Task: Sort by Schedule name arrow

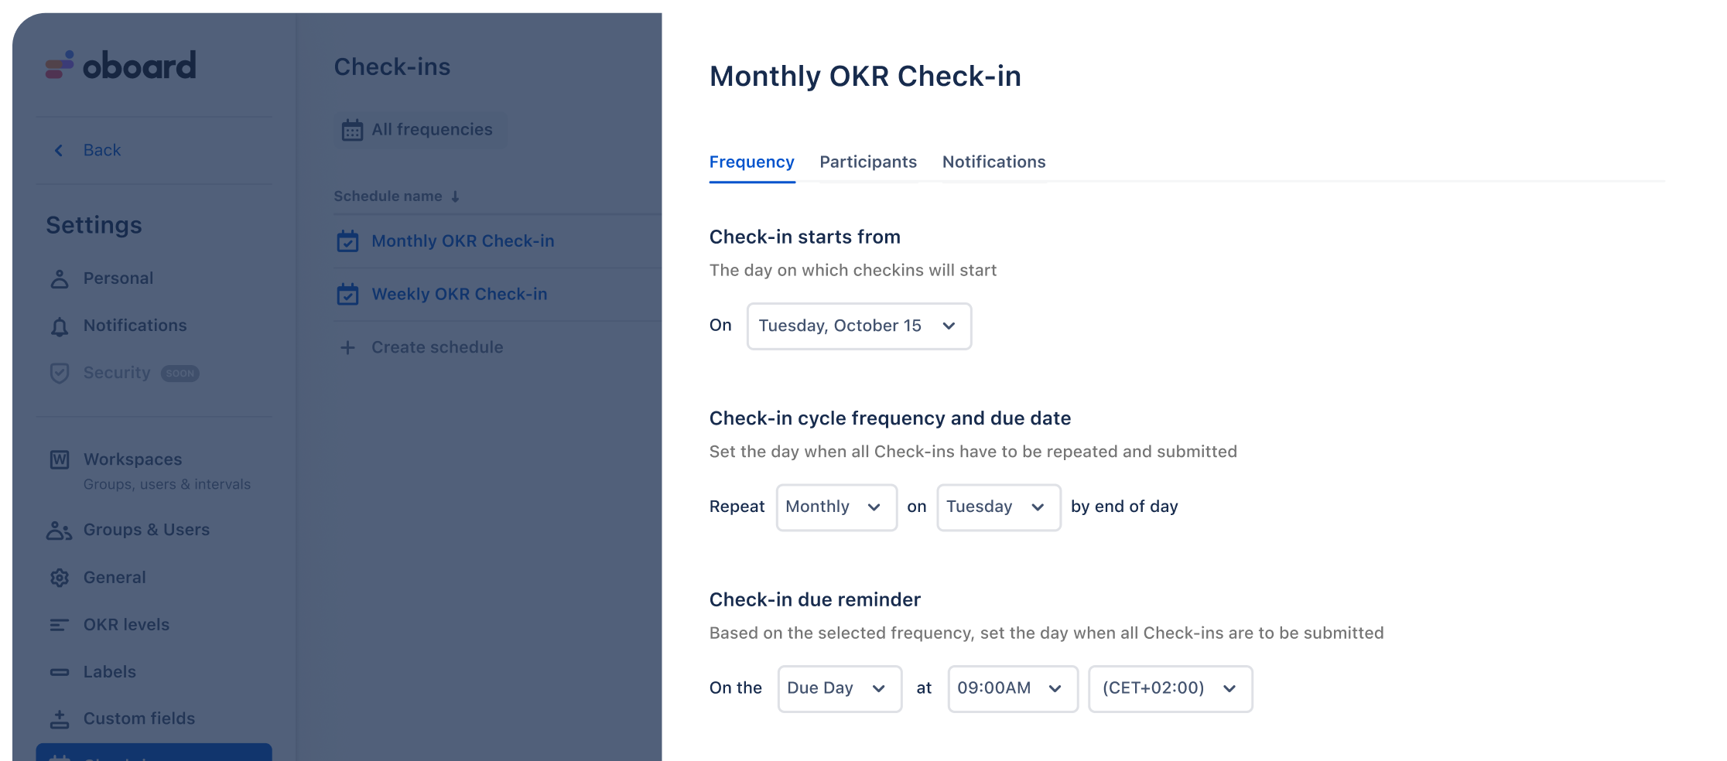Action: tap(455, 196)
